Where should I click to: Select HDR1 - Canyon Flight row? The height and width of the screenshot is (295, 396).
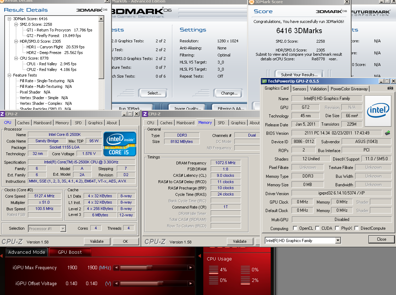[55, 47]
